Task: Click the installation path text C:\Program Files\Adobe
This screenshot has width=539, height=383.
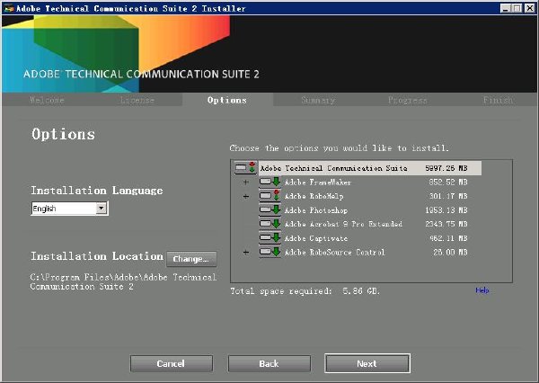Action: pos(123,281)
